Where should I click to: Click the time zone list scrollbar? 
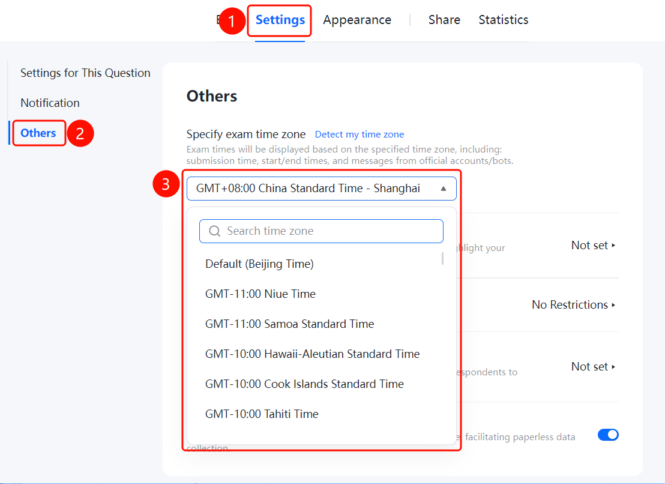click(442, 258)
